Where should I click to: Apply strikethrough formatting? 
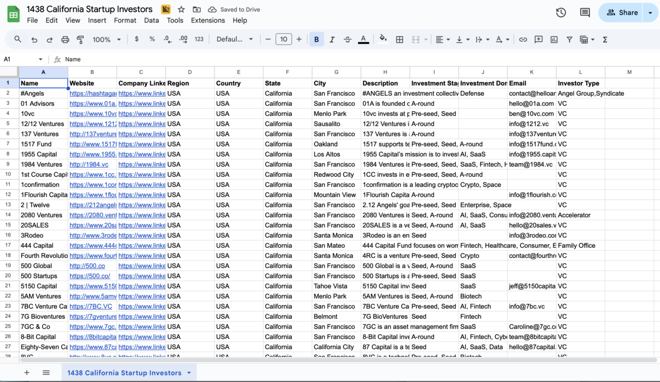347,40
